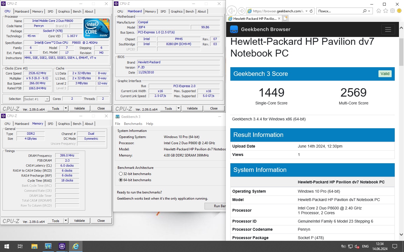404x252 pixels.
Task: Click the Intel Core 2 Duo logo
Action: click(x=97, y=29)
